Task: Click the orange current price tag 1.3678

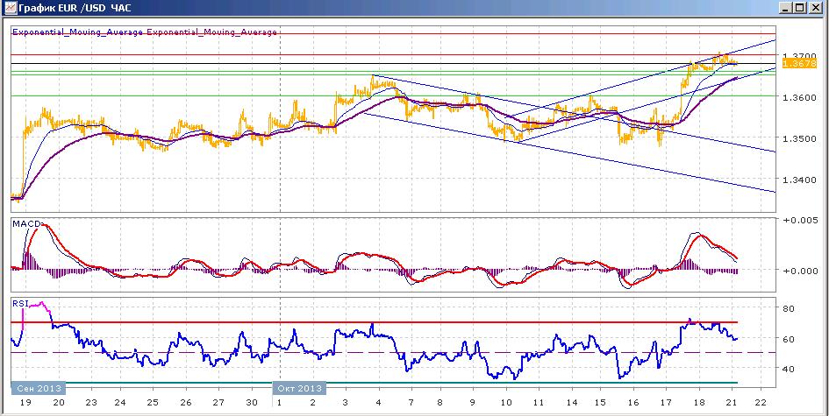Action: click(x=799, y=63)
